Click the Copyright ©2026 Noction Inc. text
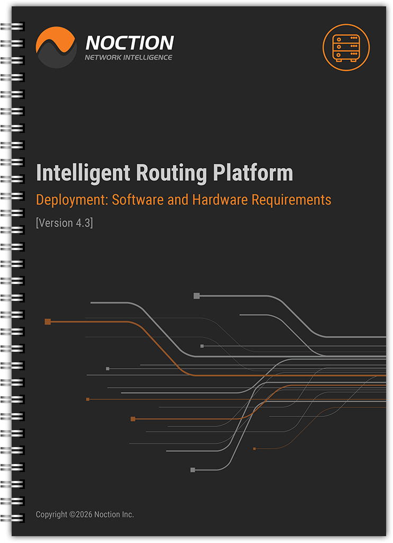Viewport: 393px width, 543px height. click(x=85, y=514)
